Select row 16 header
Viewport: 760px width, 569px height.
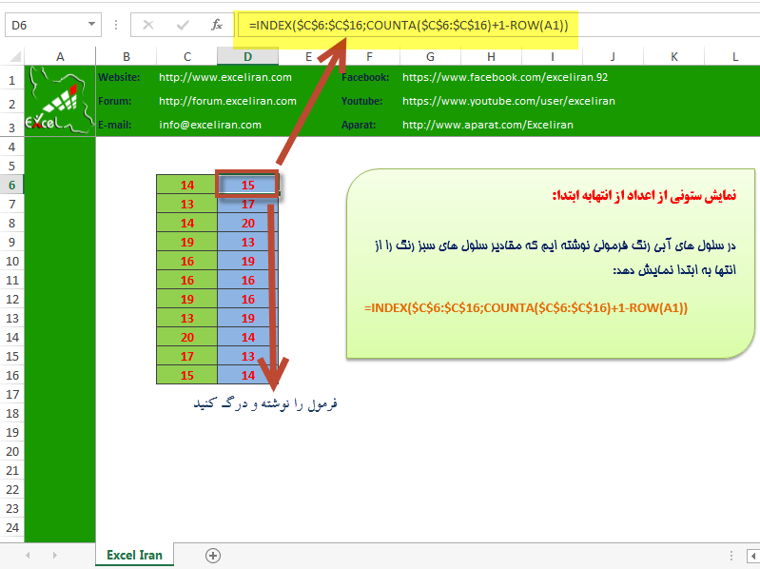(12, 375)
